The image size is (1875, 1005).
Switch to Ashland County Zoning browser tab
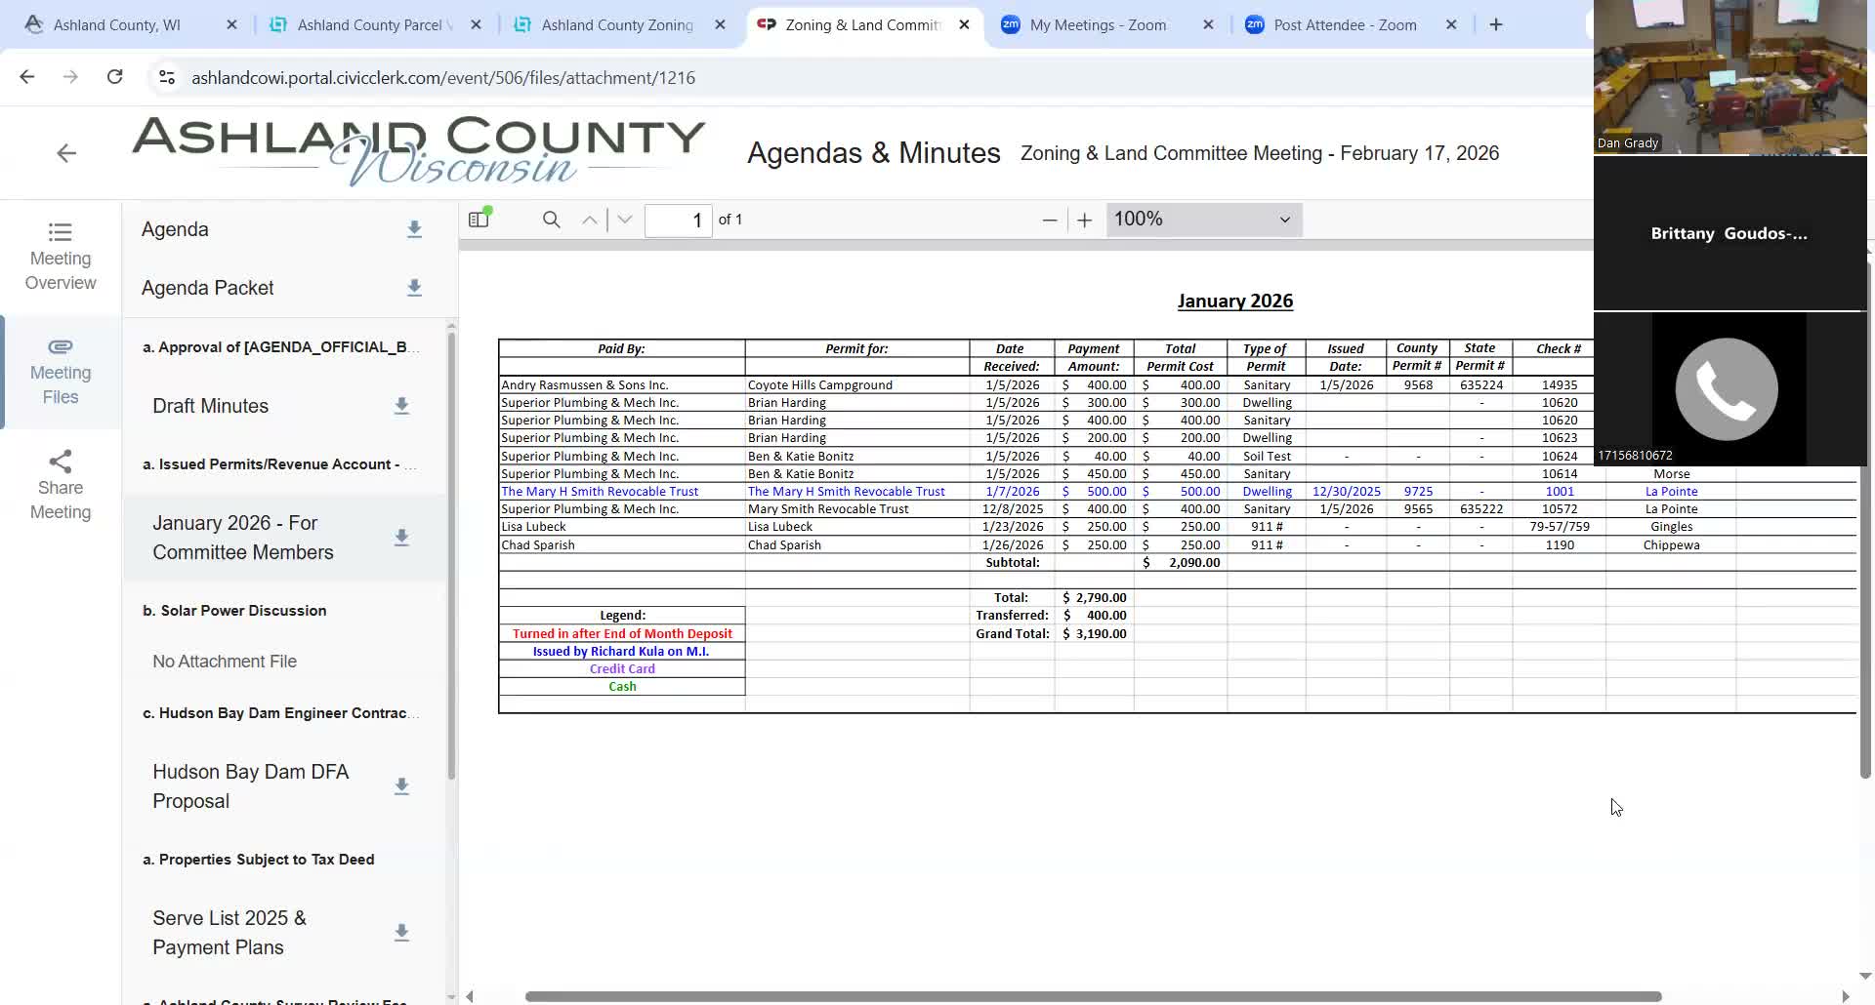coord(617,24)
